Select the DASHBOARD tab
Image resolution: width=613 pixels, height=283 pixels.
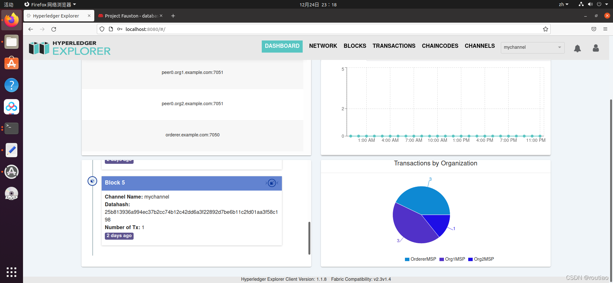click(x=282, y=46)
